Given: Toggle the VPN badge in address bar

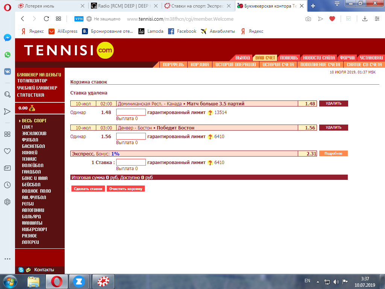Looking at the screenshot, I should coord(79,19).
